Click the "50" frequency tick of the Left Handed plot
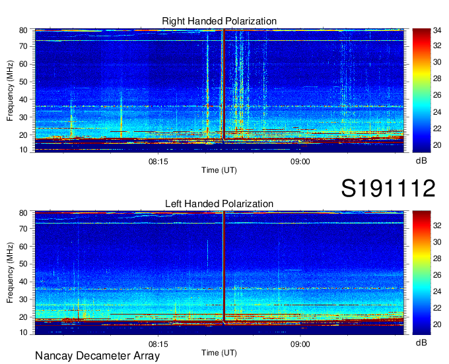This screenshot has width=449, height=364. pos(23,264)
